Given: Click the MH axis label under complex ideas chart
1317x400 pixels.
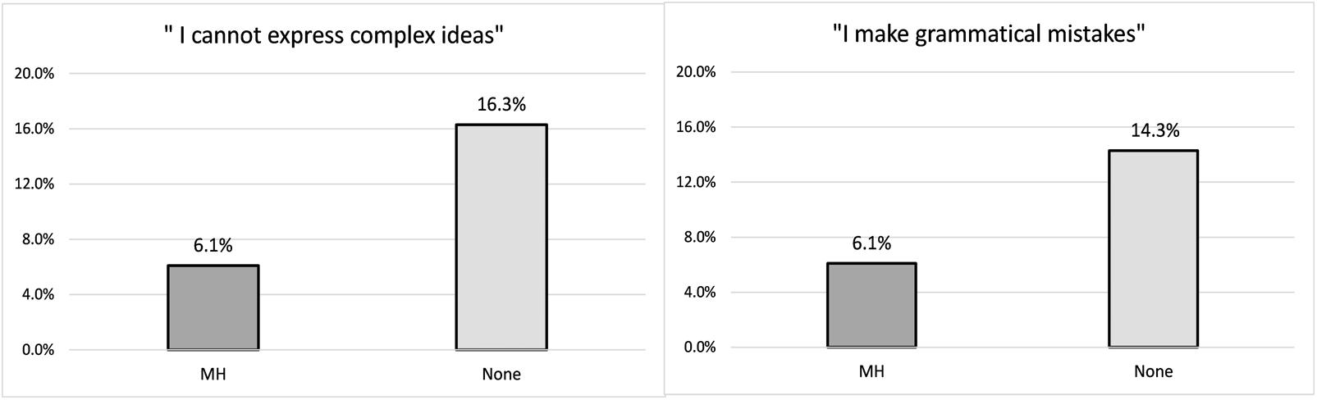Looking at the screenshot, I should (213, 375).
